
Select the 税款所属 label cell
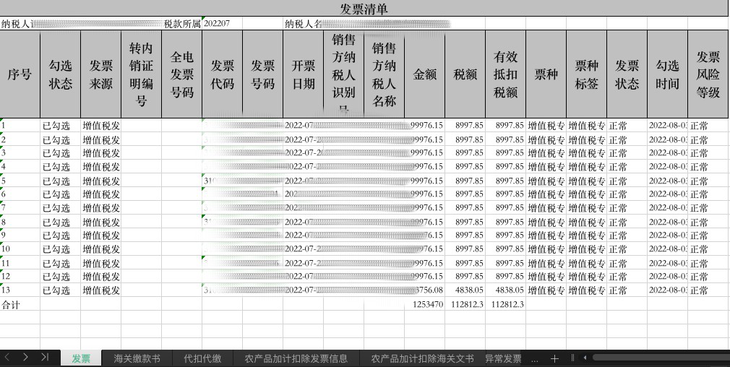[181, 23]
